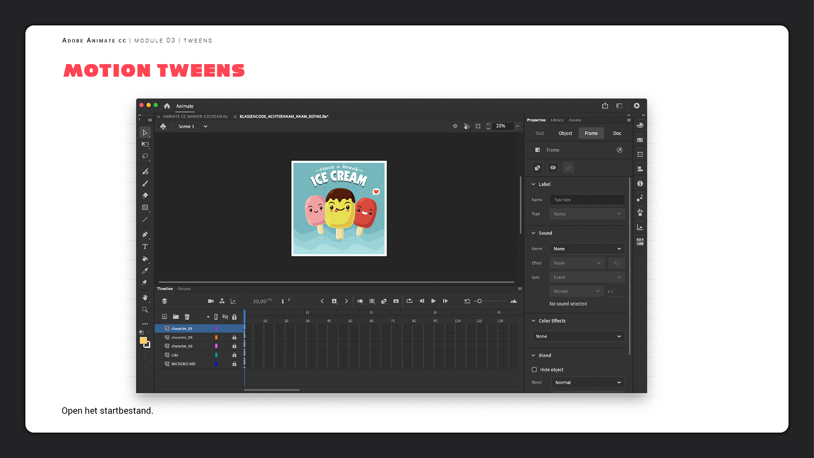Pick the Paint Bucket tool

coord(145,259)
